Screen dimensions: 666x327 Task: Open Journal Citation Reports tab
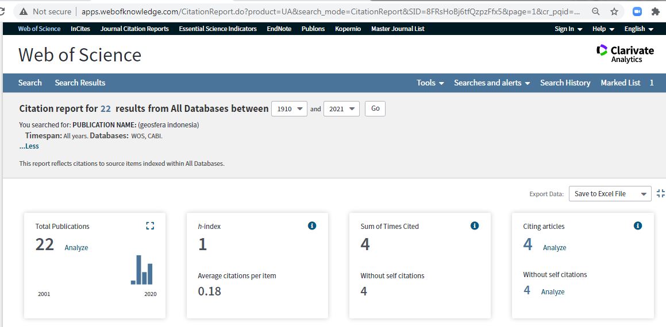point(134,29)
